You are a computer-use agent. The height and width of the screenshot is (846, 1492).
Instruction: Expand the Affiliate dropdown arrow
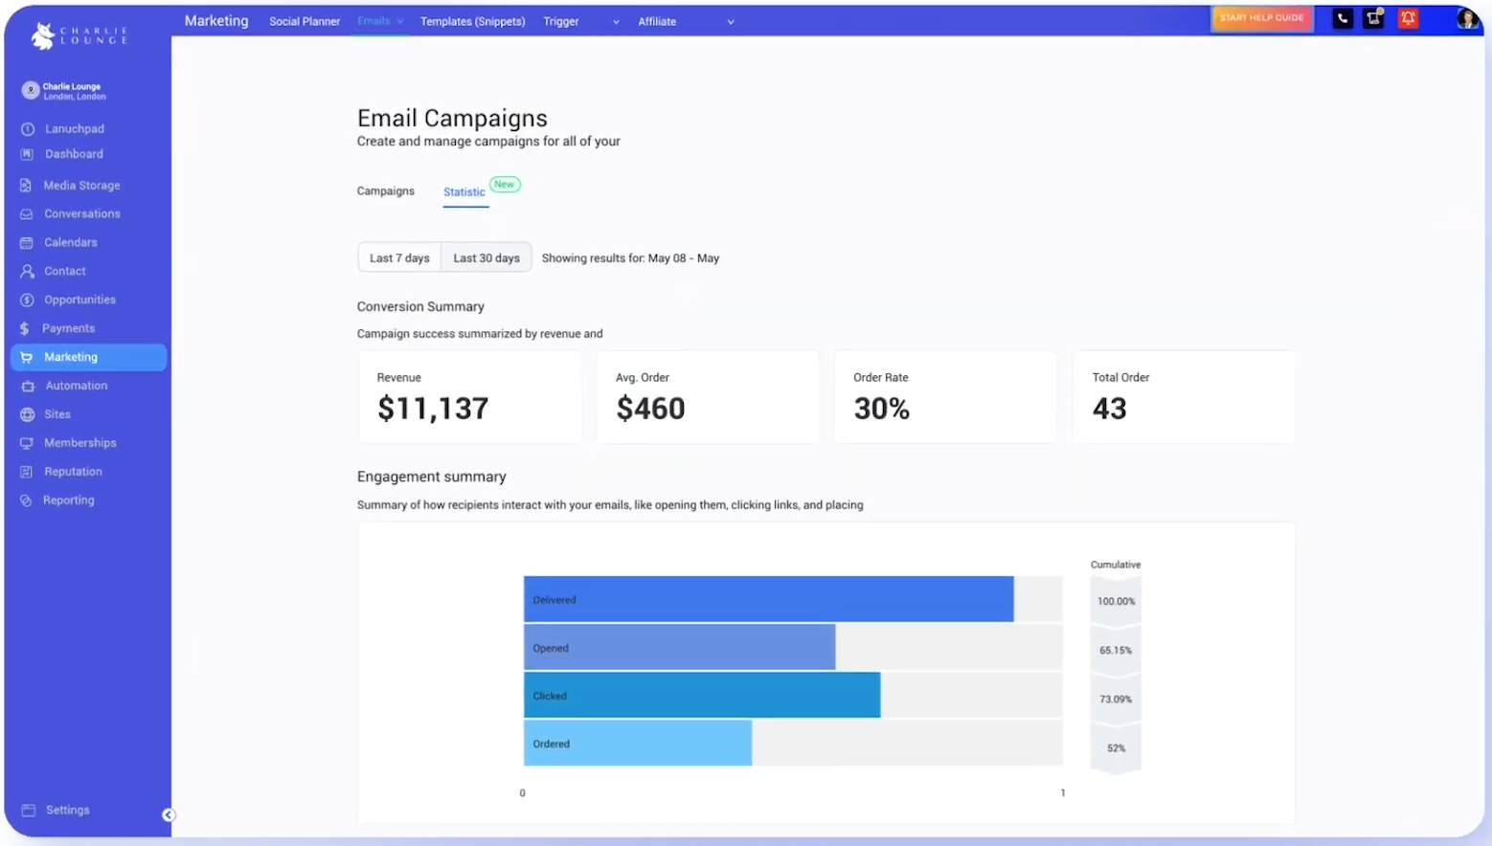pyautogui.click(x=731, y=22)
